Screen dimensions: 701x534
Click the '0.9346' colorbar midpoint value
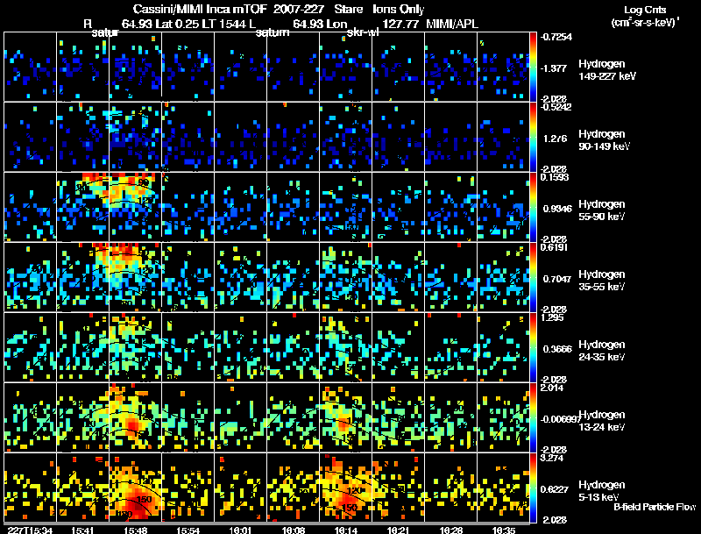click(557, 209)
